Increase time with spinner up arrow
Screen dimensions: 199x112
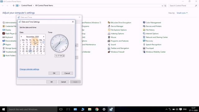coord(64,55)
